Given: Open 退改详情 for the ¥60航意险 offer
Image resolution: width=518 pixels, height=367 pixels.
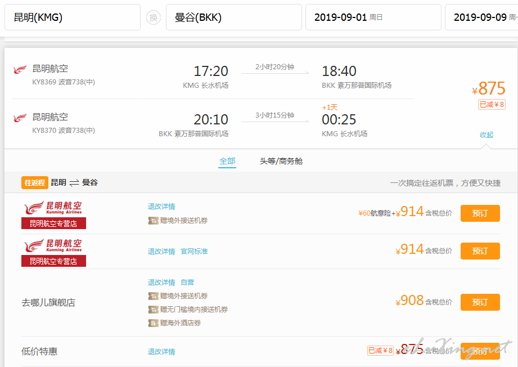Looking at the screenshot, I should (161, 207).
